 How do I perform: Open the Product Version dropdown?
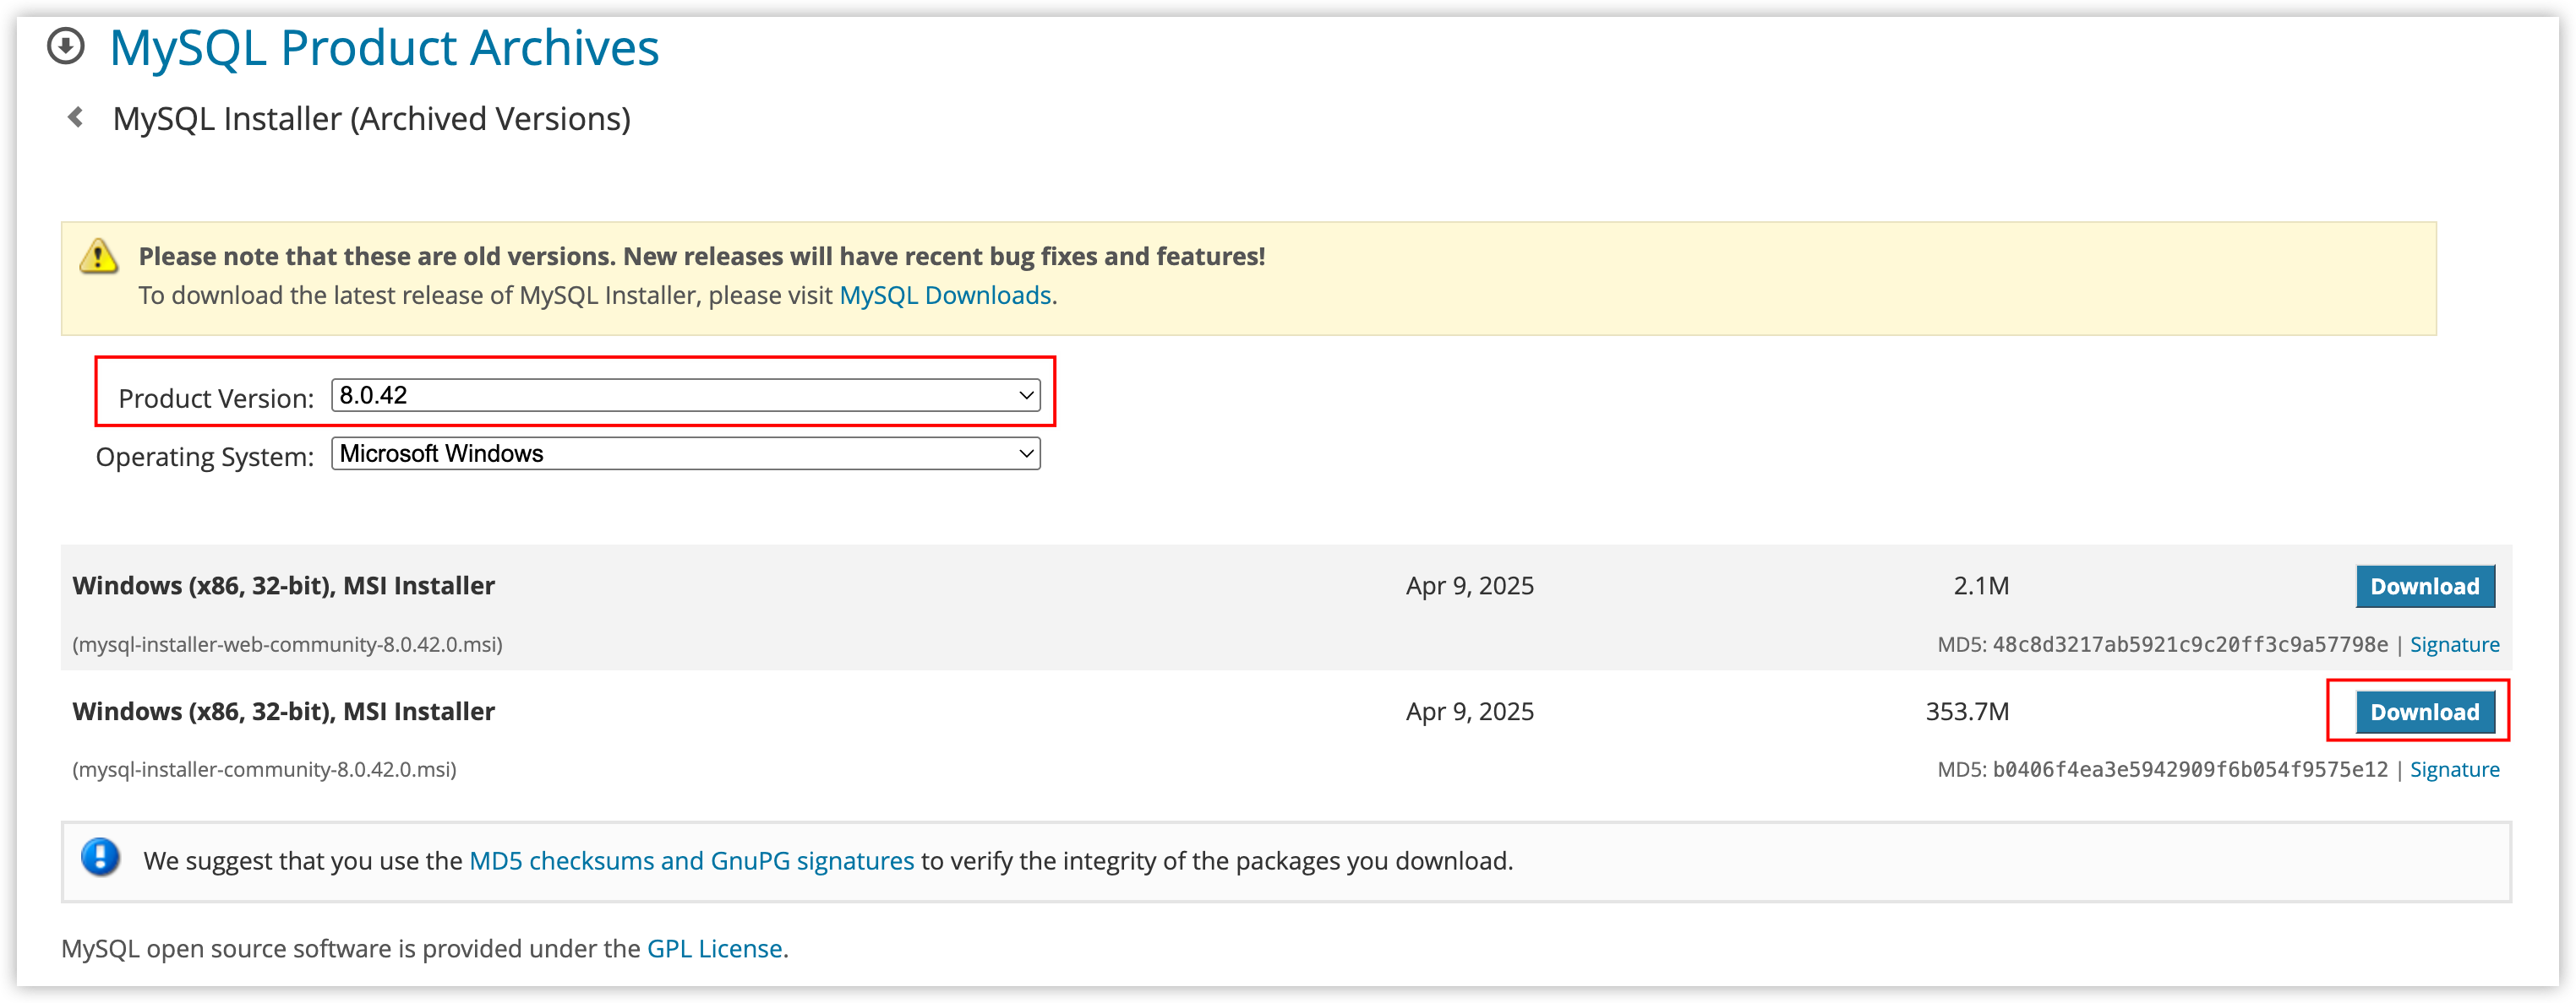[x=686, y=396]
